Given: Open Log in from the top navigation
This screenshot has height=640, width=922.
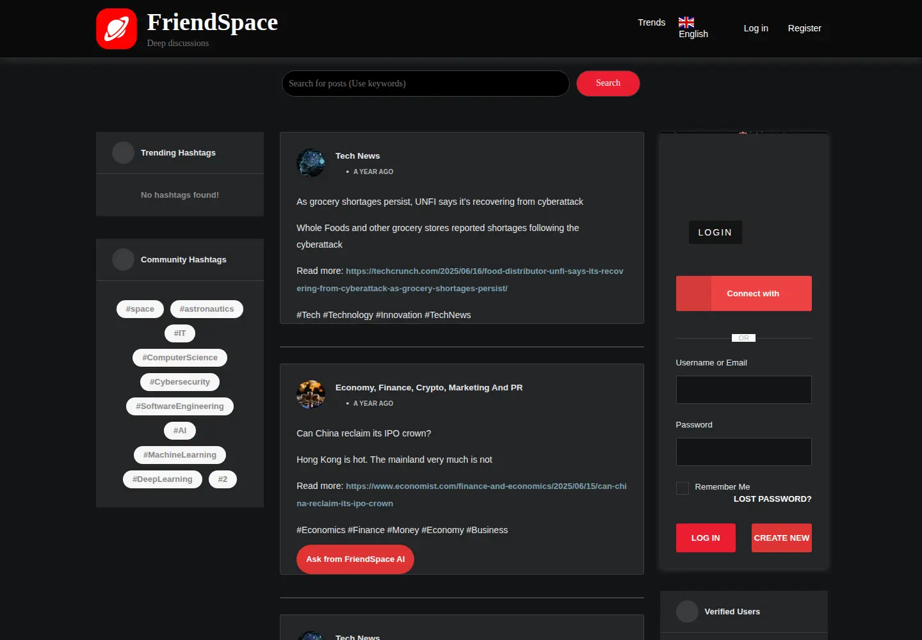Looking at the screenshot, I should coord(756,28).
